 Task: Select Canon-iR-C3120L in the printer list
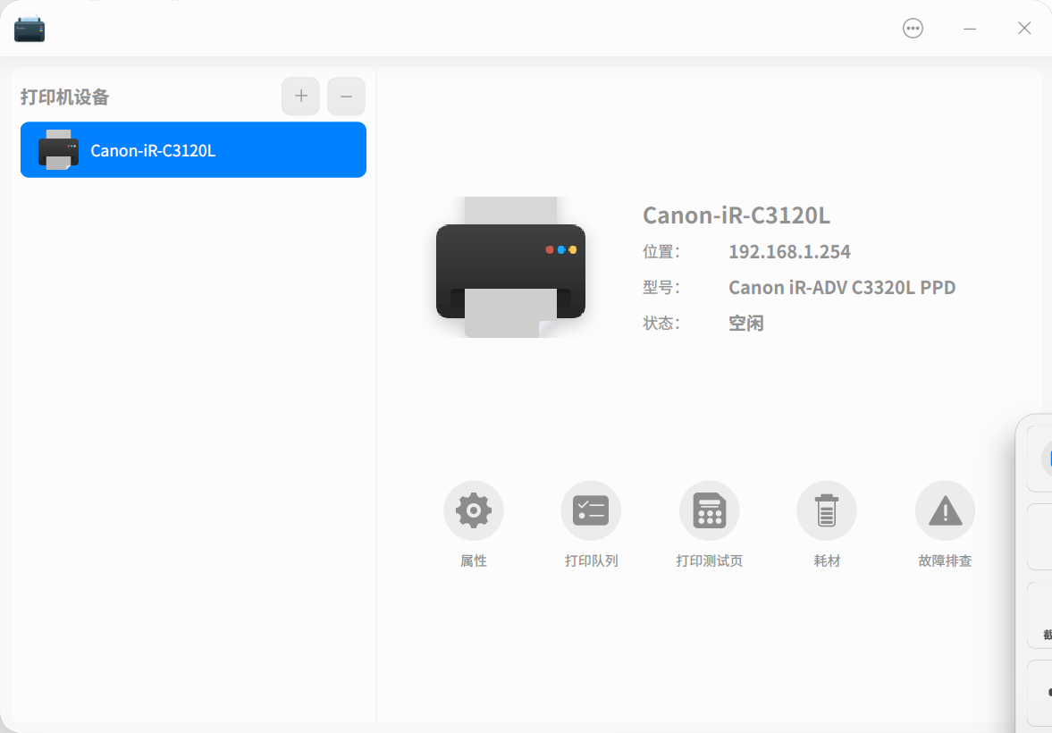click(193, 149)
